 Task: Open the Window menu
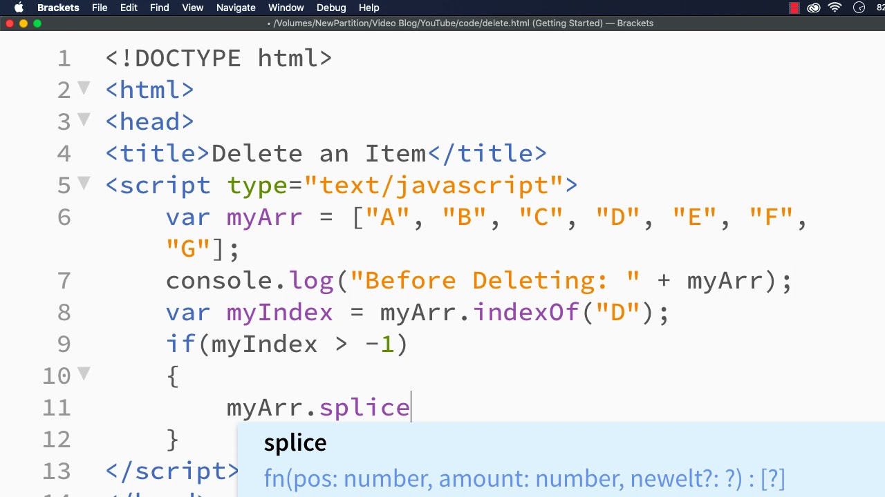(x=286, y=8)
